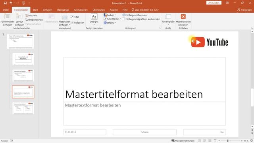
Task: Click the Save icon in quick access toolbar
Action: [x=5, y=3]
